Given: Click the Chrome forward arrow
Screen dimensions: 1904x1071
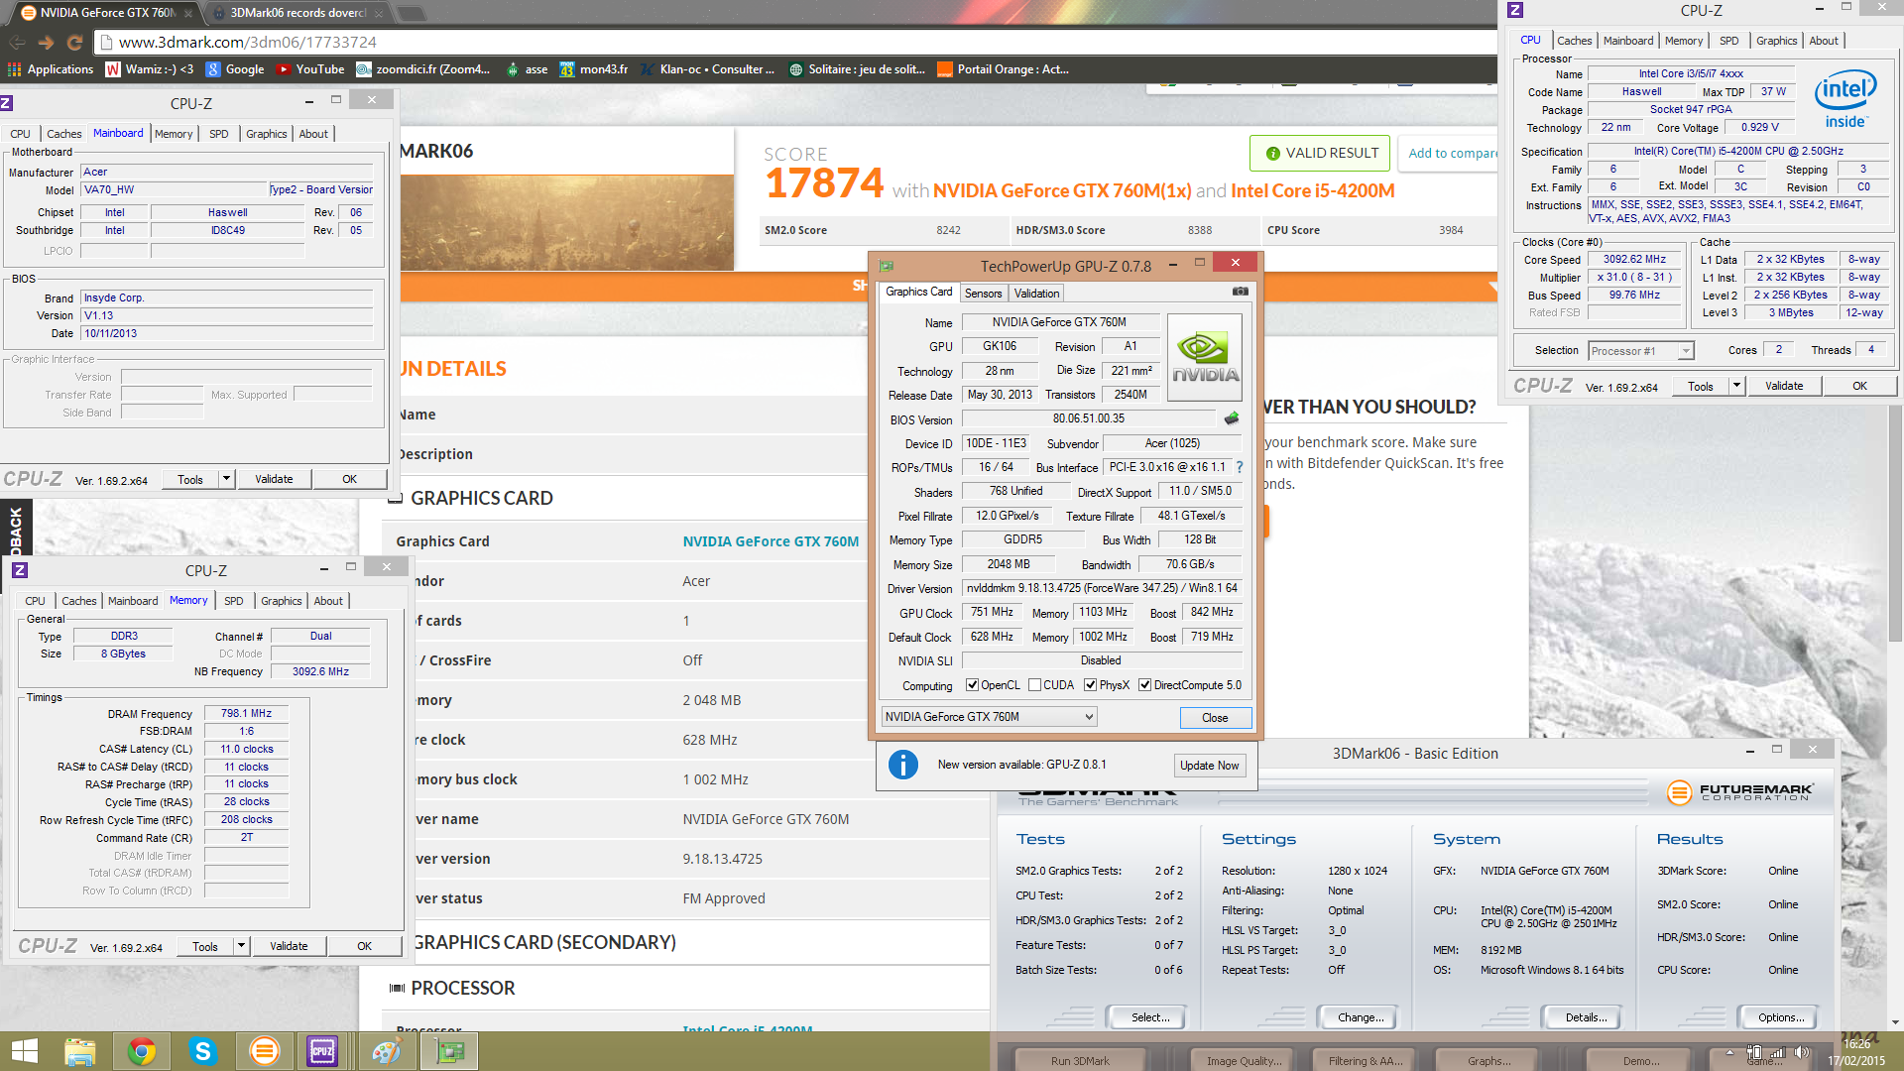Looking at the screenshot, I should [x=46, y=43].
